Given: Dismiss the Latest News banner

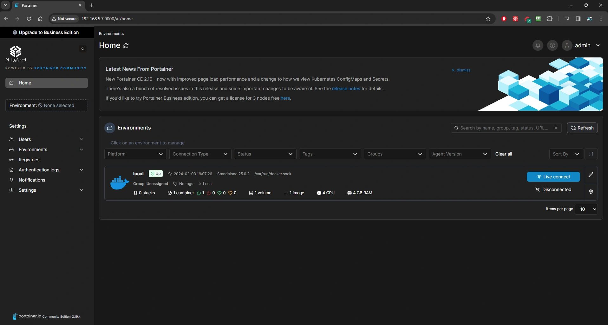Looking at the screenshot, I should pyautogui.click(x=461, y=70).
